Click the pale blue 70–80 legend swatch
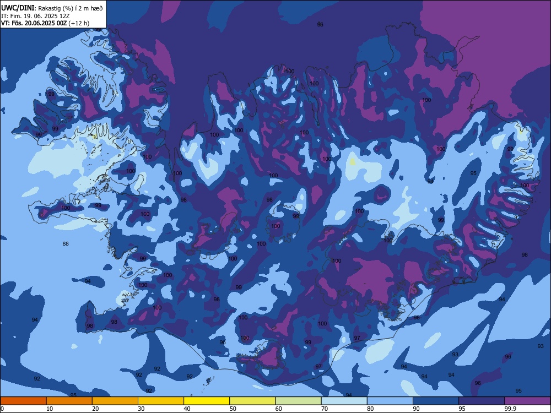 click(x=344, y=401)
